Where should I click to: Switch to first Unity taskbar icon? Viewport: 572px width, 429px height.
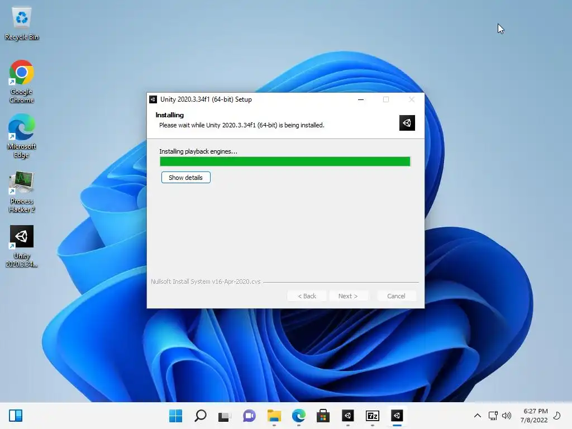pyautogui.click(x=347, y=416)
